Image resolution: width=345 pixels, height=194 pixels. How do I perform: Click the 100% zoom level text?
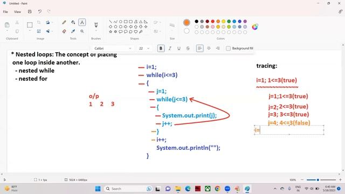click(293, 179)
